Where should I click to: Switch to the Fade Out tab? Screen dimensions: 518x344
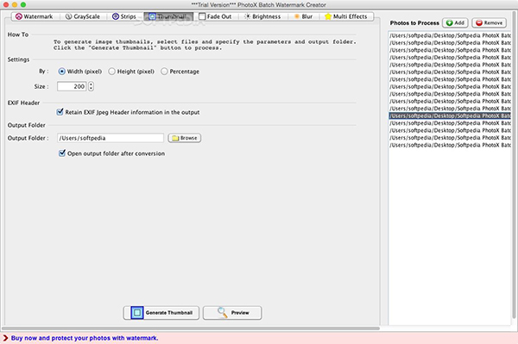click(x=215, y=16)
